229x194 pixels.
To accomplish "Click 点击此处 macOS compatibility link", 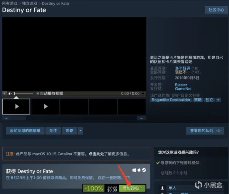I will point(96,154).
